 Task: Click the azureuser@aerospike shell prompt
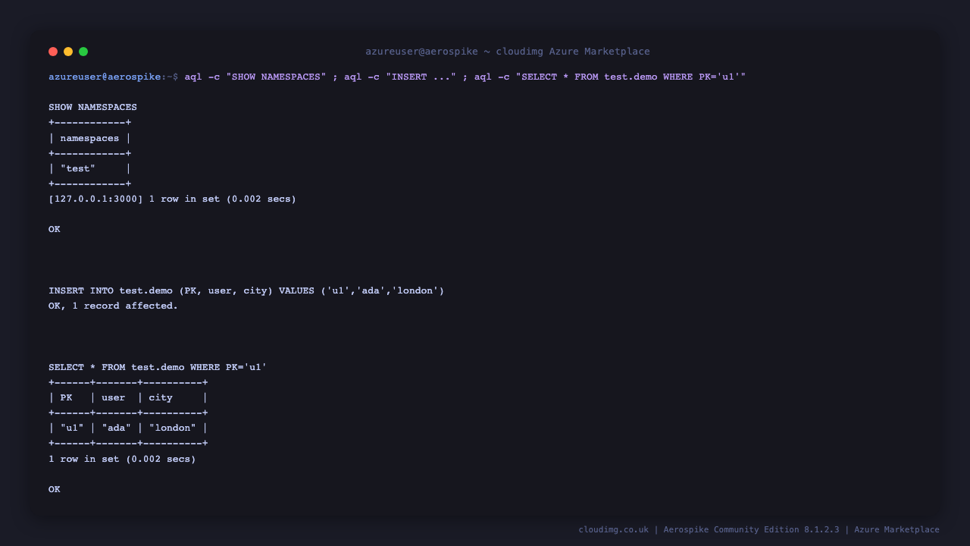point(105,77)
